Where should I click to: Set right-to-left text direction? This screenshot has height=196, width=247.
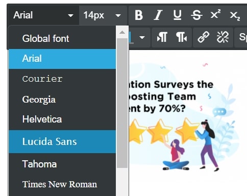click(182, 37)
